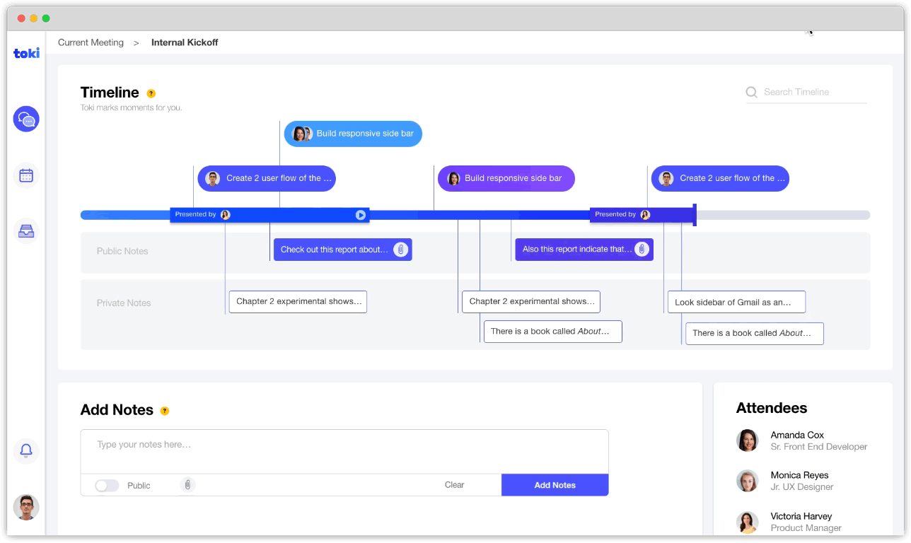Open the inbox tray sidebar icon

click(x=26, y=231)
